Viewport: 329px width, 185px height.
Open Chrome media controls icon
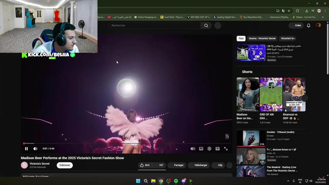pos(313,11)
